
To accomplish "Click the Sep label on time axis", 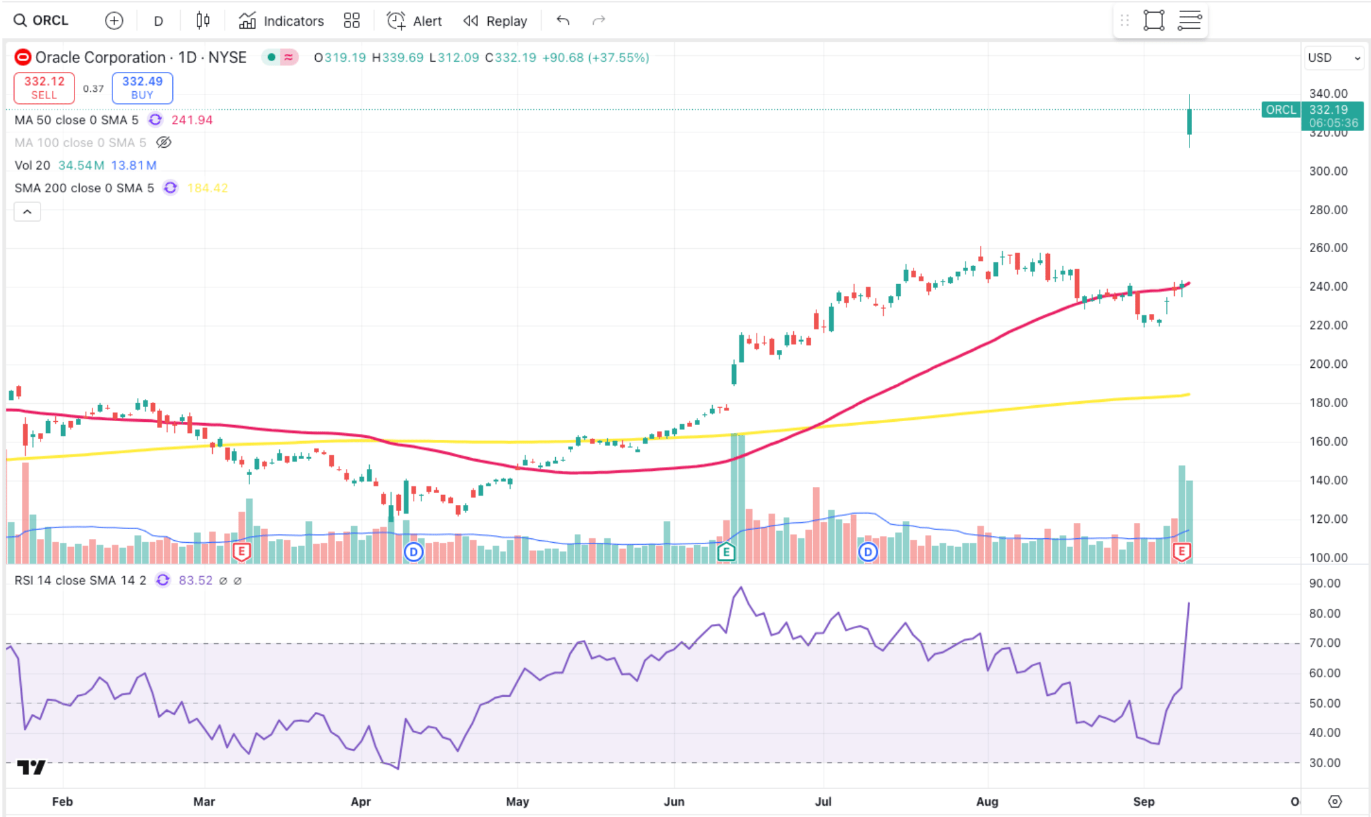I will tap(1144, 802).
